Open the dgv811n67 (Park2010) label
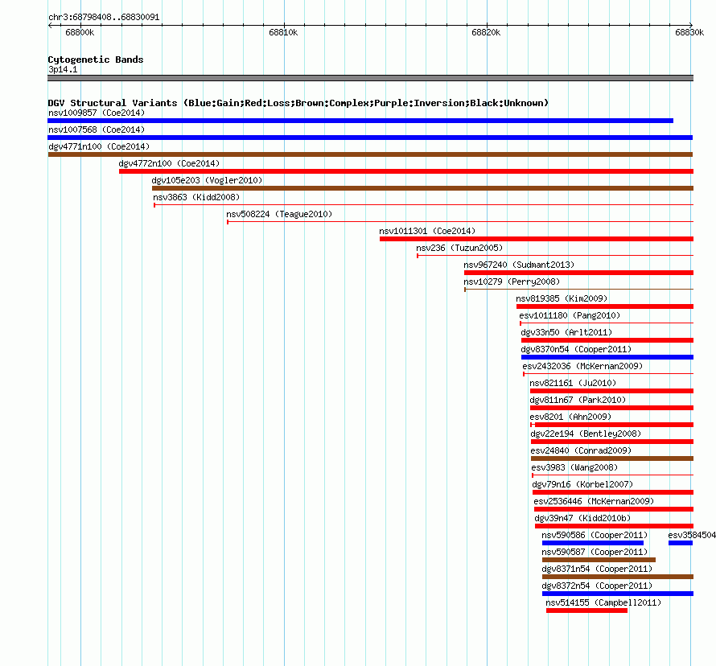This screenshot has width=716, height=666. pos(578,400)
